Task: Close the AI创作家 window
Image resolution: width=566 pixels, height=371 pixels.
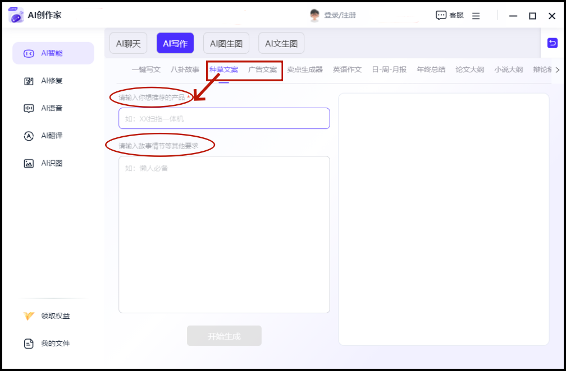Action: tap(552, 16)
